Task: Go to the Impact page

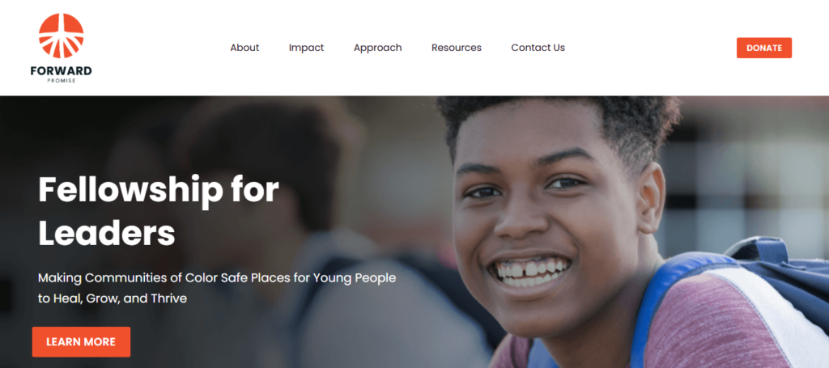Action: coord(306,48)
